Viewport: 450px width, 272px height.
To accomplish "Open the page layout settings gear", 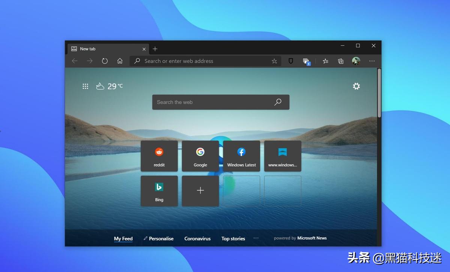I will 356,86.
